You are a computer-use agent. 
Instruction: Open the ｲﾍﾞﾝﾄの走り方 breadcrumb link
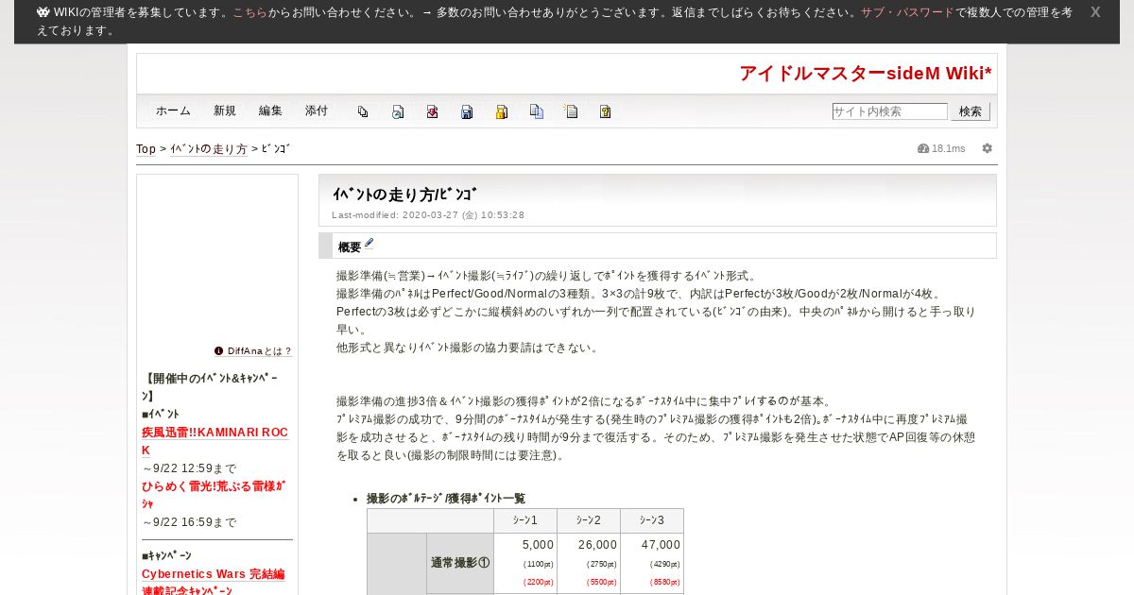point(209,149)
